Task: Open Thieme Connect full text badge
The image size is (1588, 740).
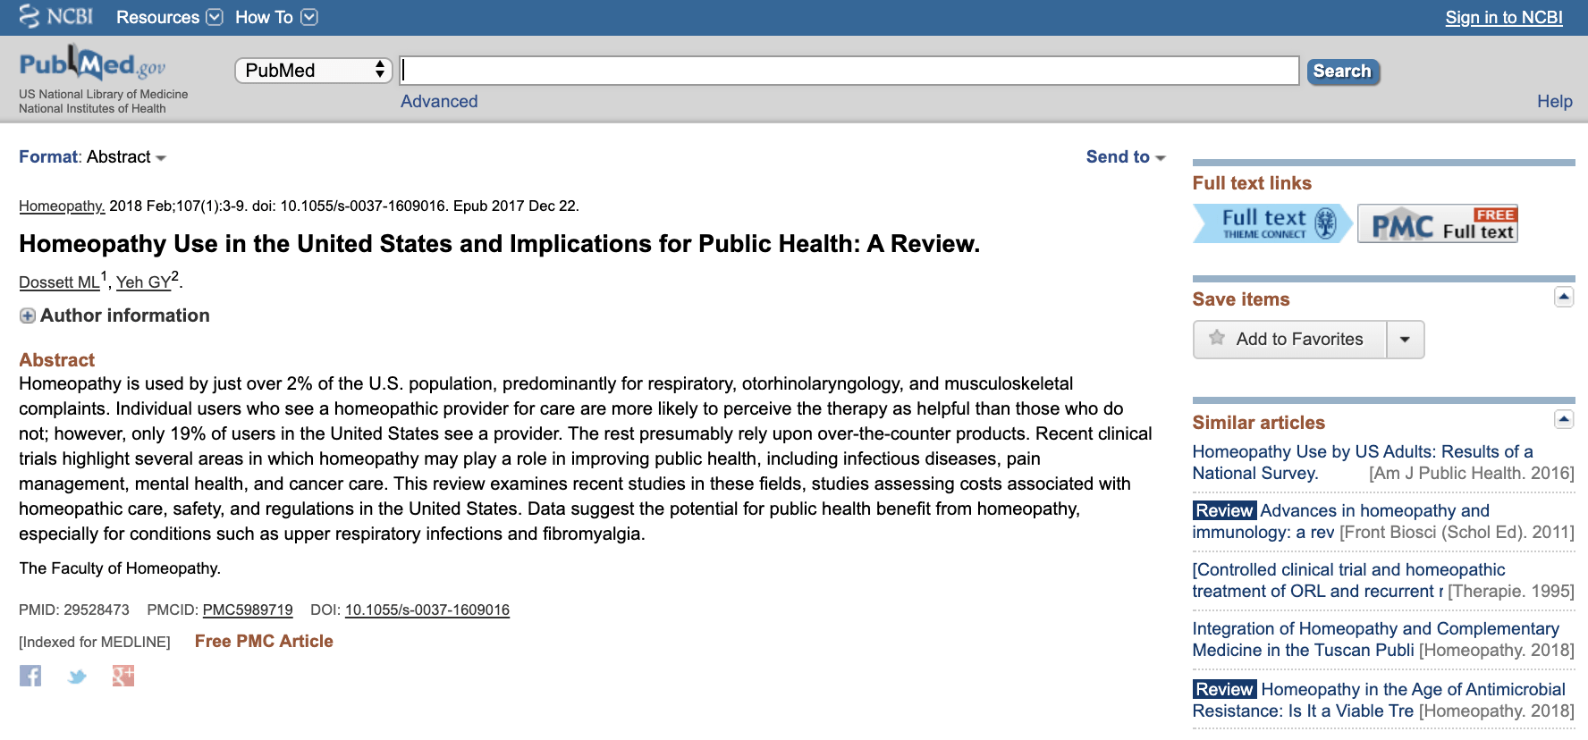Action: coord(1272,223)
